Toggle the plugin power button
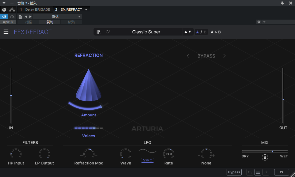This screenshot has width=295, height=177. (4, 17)
